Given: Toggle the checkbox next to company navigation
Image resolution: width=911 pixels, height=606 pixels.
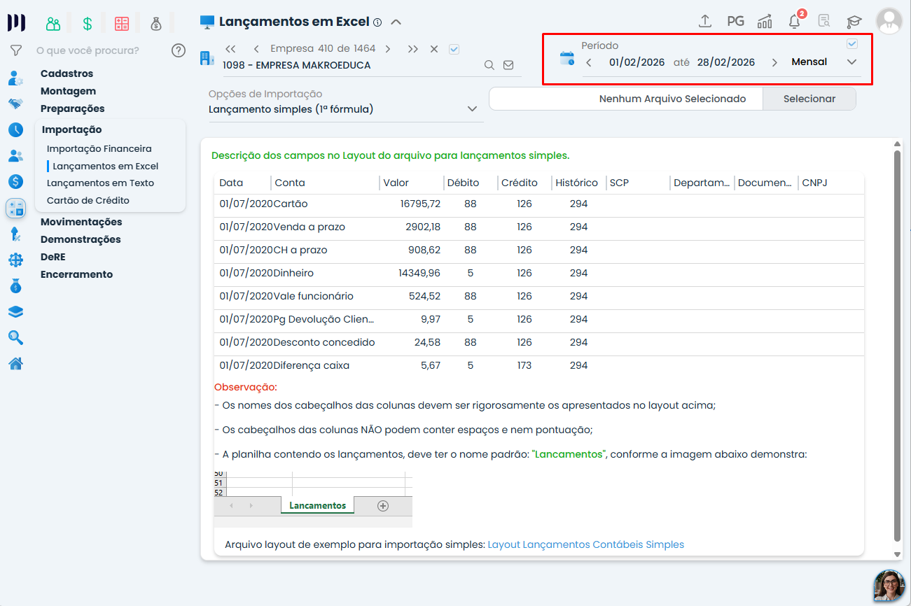Looking at the screenshot, I should [x=454, y=49].
